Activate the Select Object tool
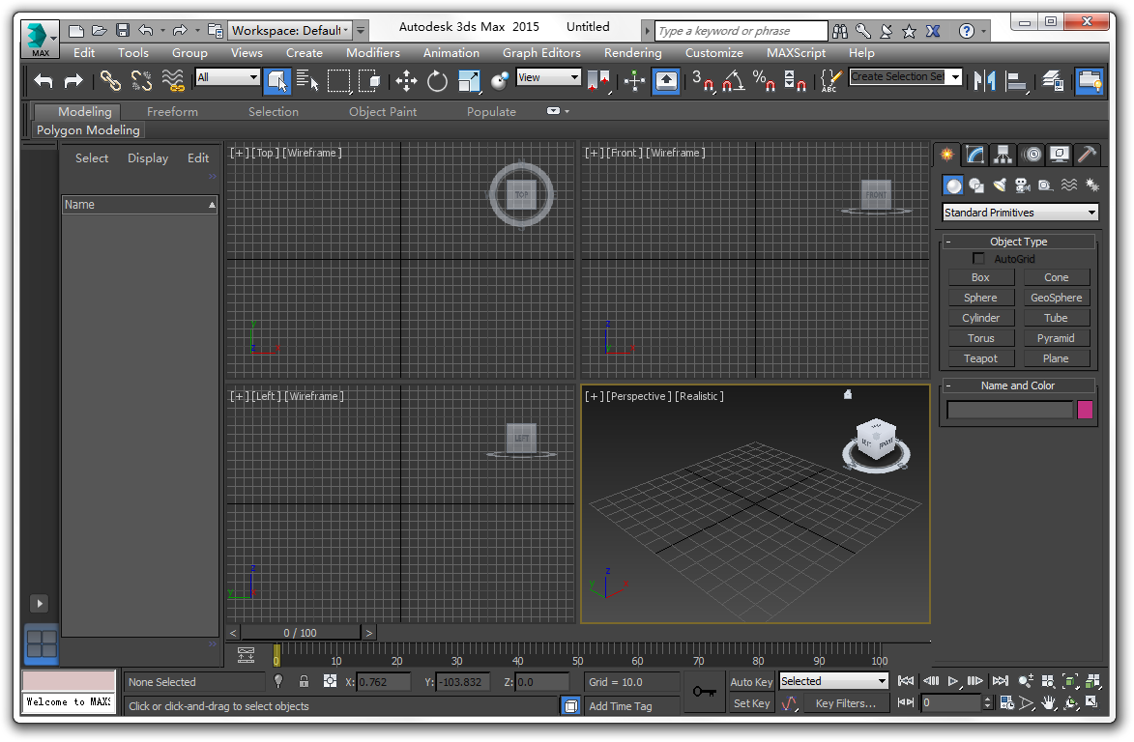1134x742 pixels. pyautogui.click(x=277, y=81)
